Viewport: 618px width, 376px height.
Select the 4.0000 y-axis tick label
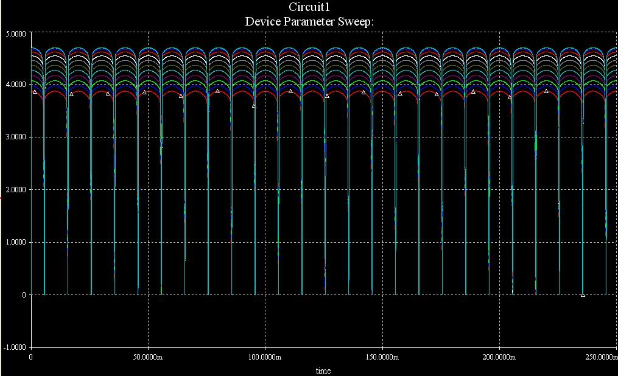[14, 85]
